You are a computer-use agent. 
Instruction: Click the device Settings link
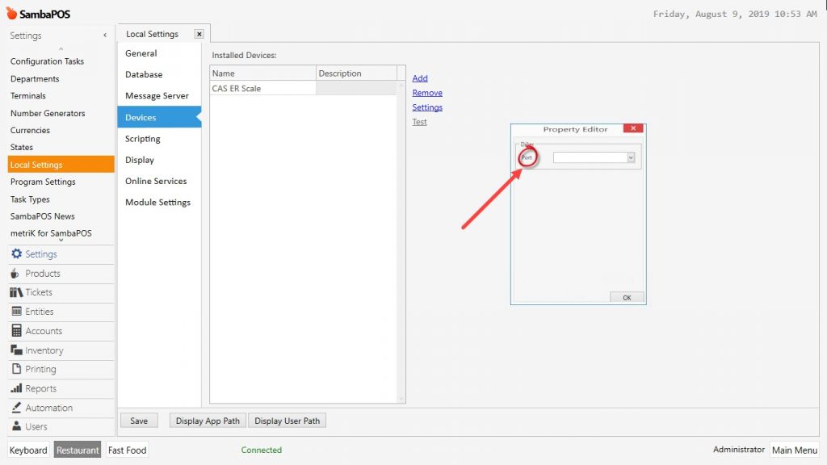[x=427, y=107]
